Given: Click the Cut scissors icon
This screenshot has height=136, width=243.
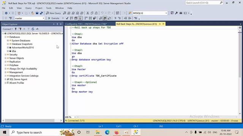Looking at the screenshot, I should tap(88, 13).
